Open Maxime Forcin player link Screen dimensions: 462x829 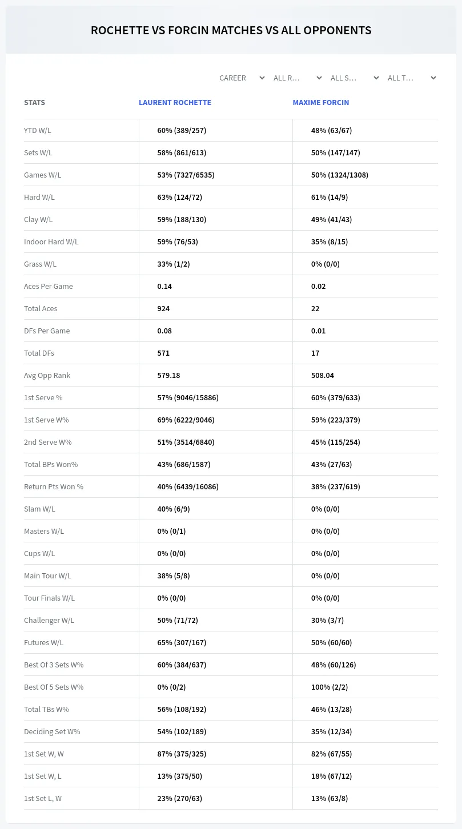point(321,103)
